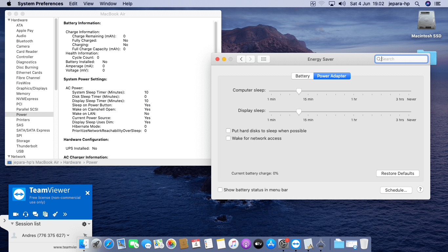448x252 pixels.
Task: Collapse the Hardware tree section
Action: 9,20
